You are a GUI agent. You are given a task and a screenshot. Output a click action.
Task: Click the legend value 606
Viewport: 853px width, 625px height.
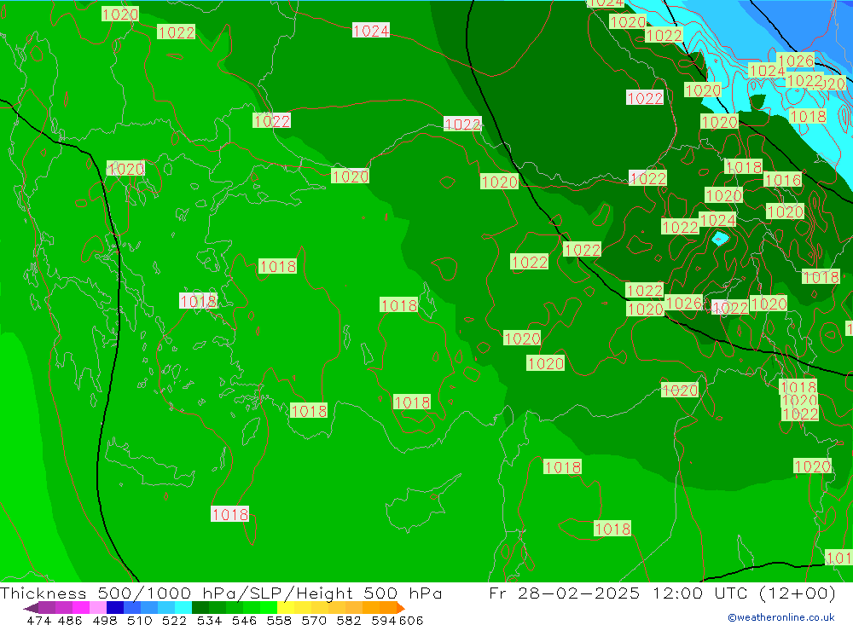click(x=411, y=620)
